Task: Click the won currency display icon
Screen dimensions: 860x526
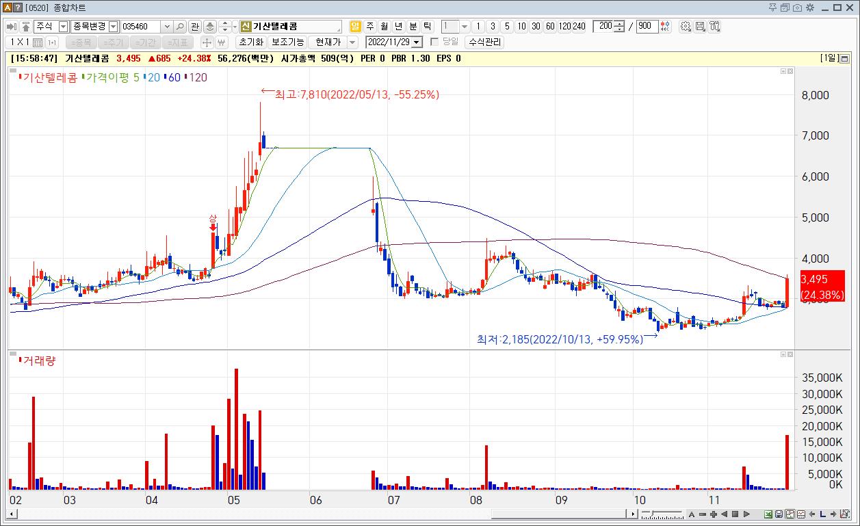Action: click(x=221, y=42)
